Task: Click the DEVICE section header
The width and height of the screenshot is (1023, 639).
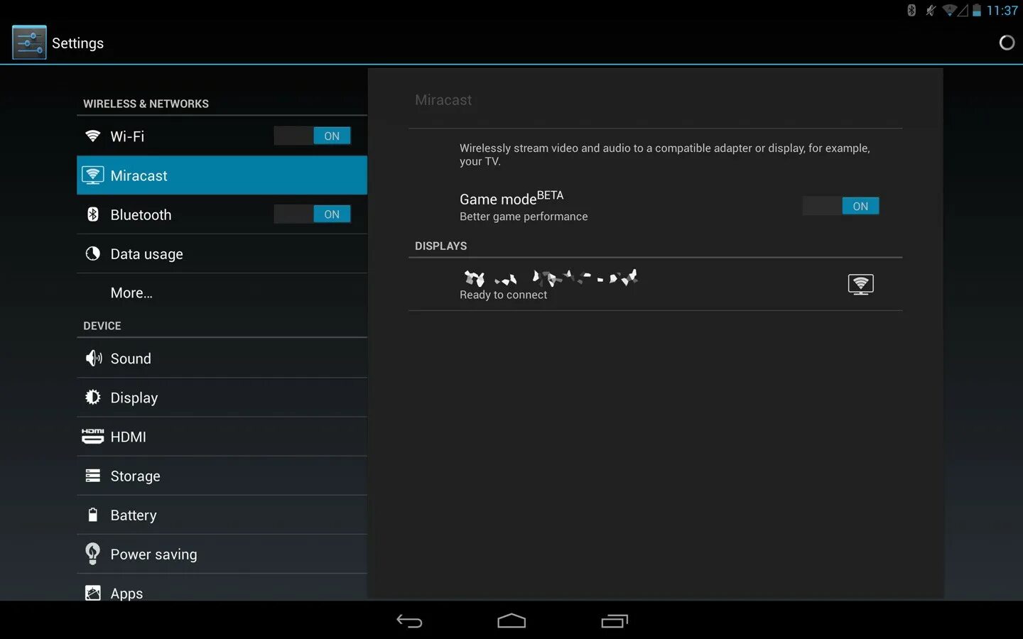Action: tap(102, 326)
